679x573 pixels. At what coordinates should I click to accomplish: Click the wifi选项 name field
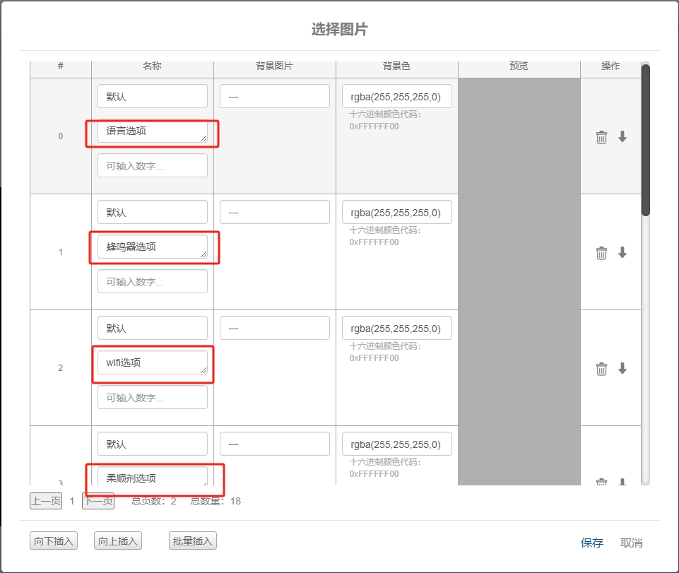[153, 362]
